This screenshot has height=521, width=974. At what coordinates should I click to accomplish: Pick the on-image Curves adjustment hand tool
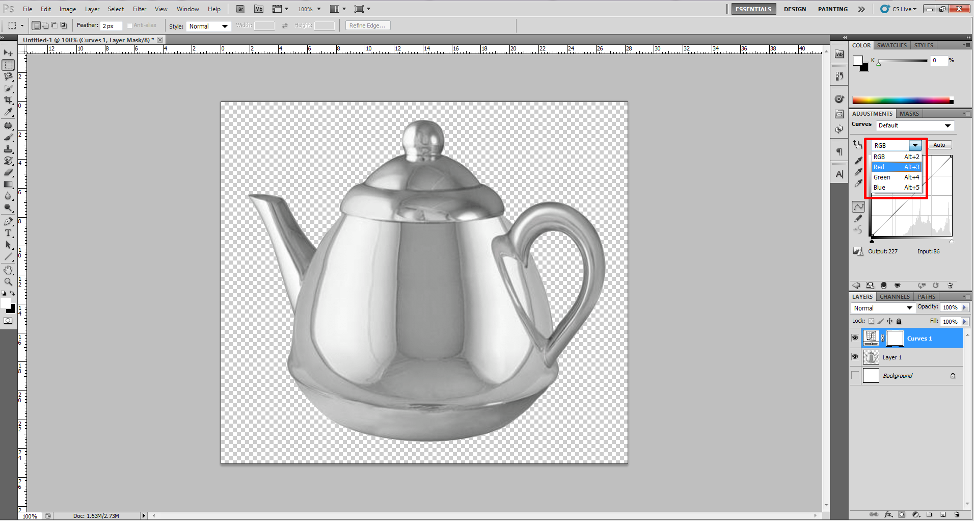[858, 145]
